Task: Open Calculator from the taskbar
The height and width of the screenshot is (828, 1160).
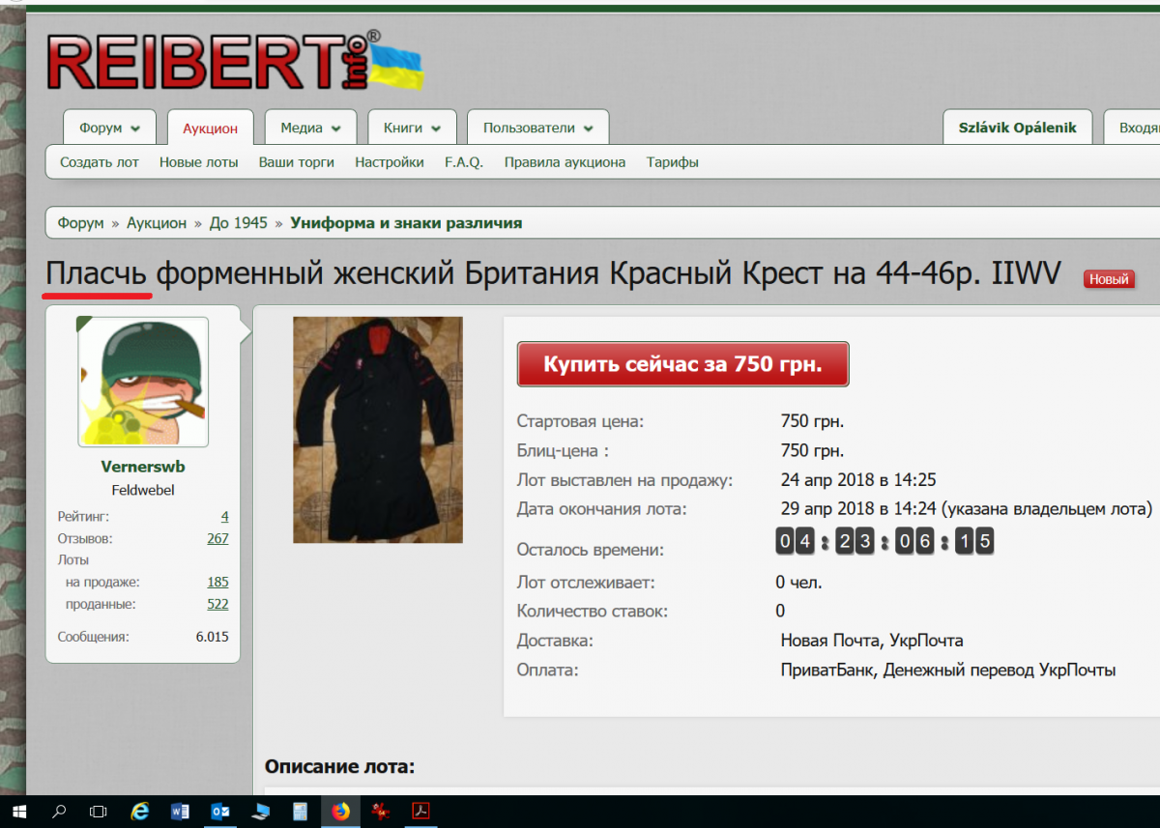Action: pos(300,812)
